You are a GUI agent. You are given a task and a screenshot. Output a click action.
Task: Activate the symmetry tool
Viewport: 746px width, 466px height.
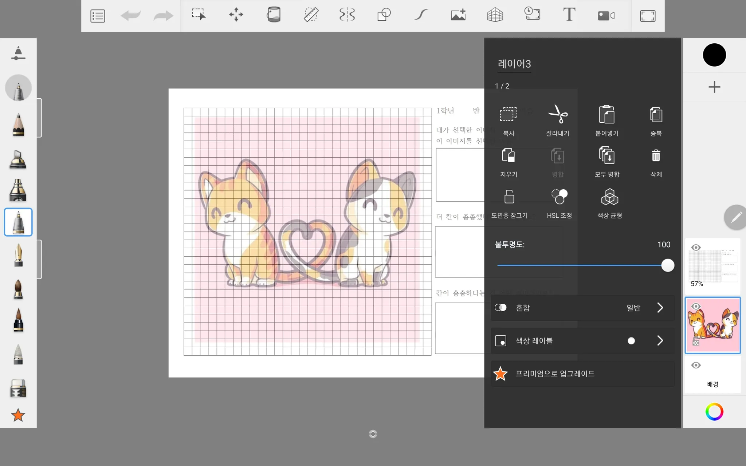click(347, 15)
